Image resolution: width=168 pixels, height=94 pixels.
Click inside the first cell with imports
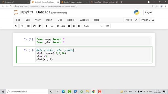pos(93,41)
